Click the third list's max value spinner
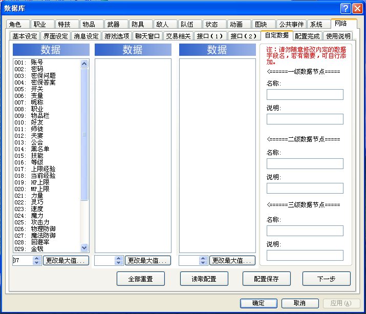 click(x=203, y=260)
